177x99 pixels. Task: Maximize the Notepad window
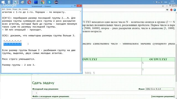[x=75, y=6]
